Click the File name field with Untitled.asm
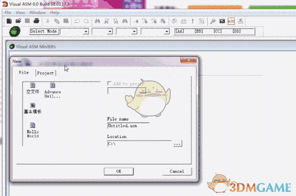This screenshot has height=196, width=296. click(x=128, y=126)
